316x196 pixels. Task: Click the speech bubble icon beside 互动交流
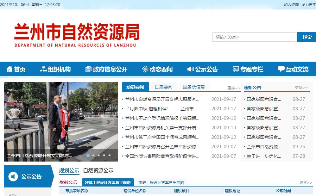tap(281, 69)
